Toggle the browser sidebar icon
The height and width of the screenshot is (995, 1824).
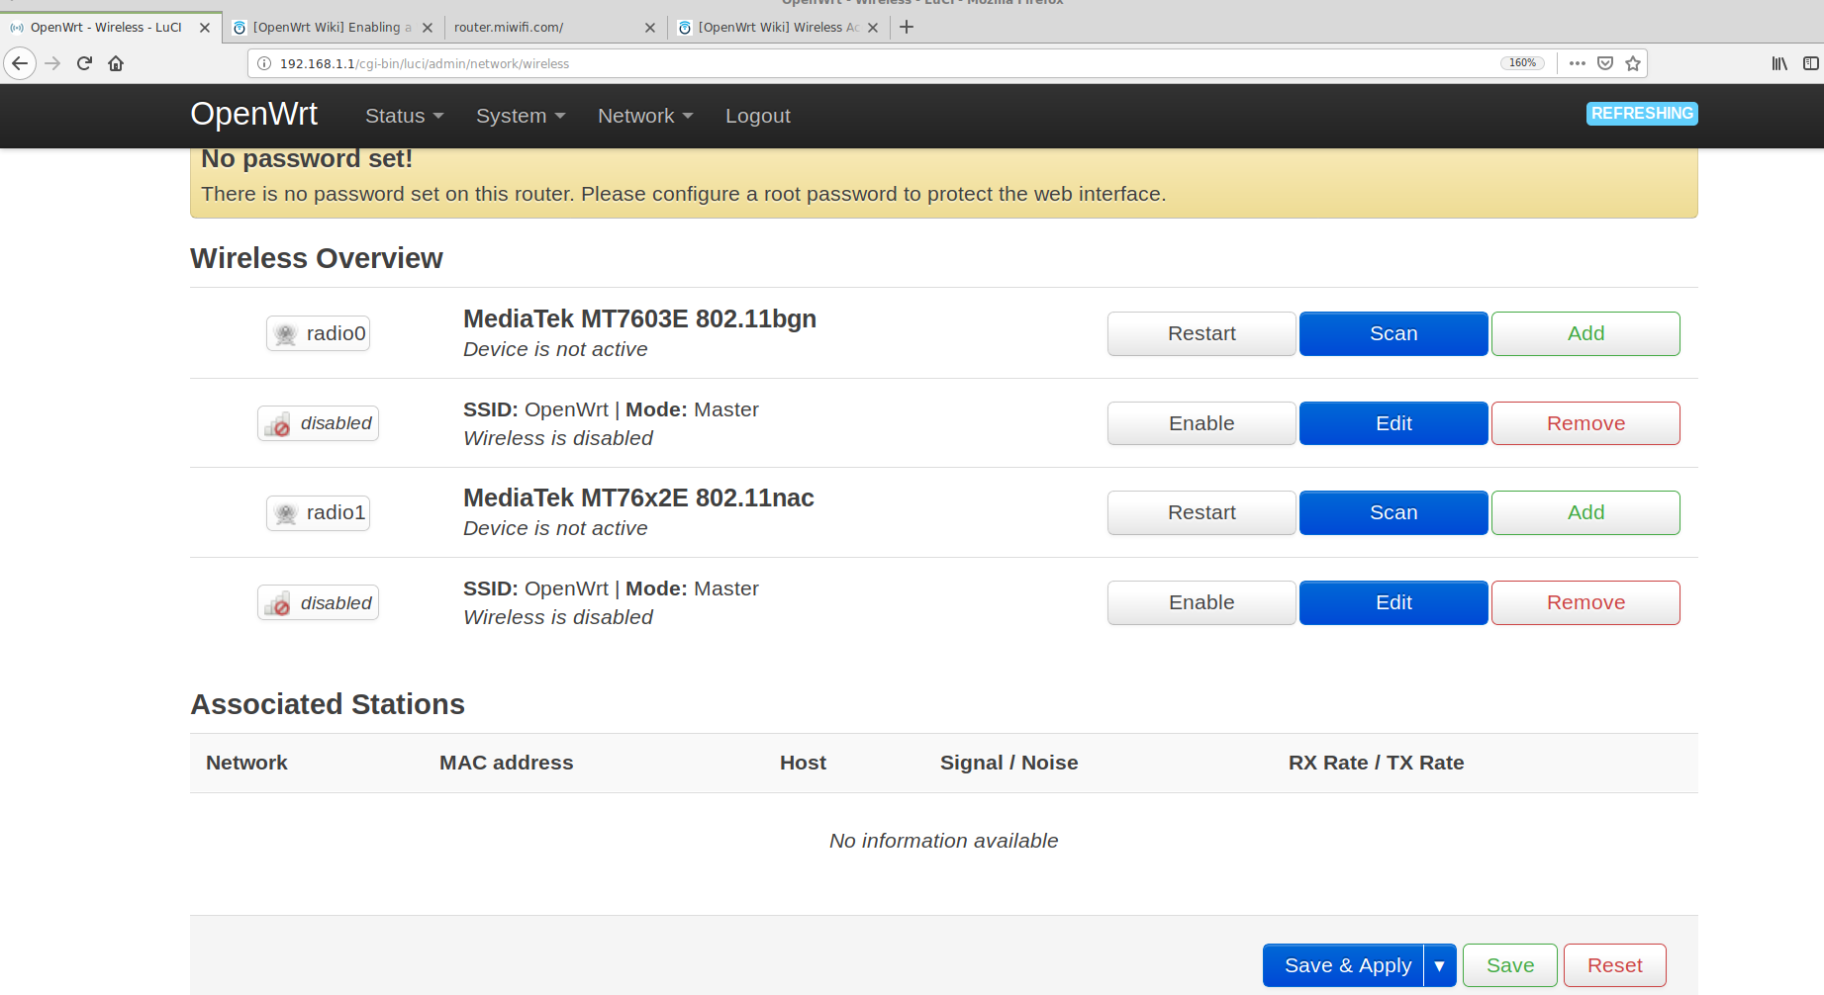[x=1810, y=63]
